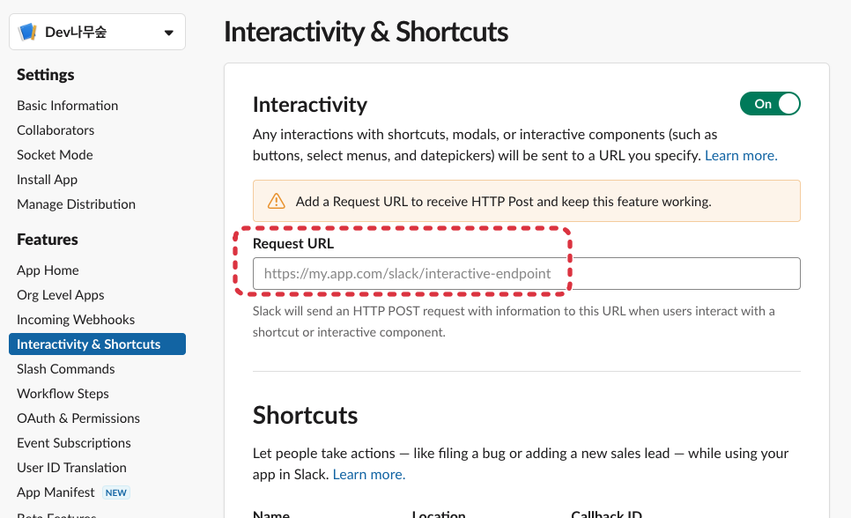851x518 pixels.
Task: Click the Features section heading
Action: (x=48, y=240)
